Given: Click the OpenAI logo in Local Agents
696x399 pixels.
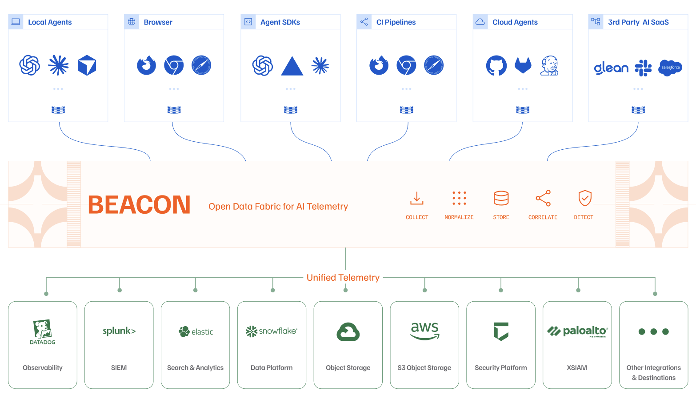Looking at the screenshot, I should tap(30, 65).
